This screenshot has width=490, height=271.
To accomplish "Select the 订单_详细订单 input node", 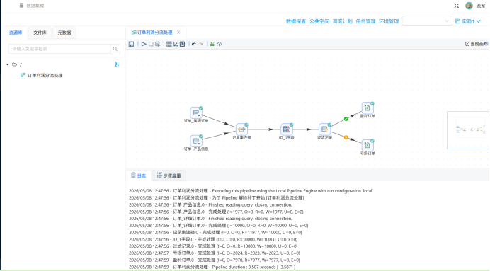I will click(x=196, y=113).
